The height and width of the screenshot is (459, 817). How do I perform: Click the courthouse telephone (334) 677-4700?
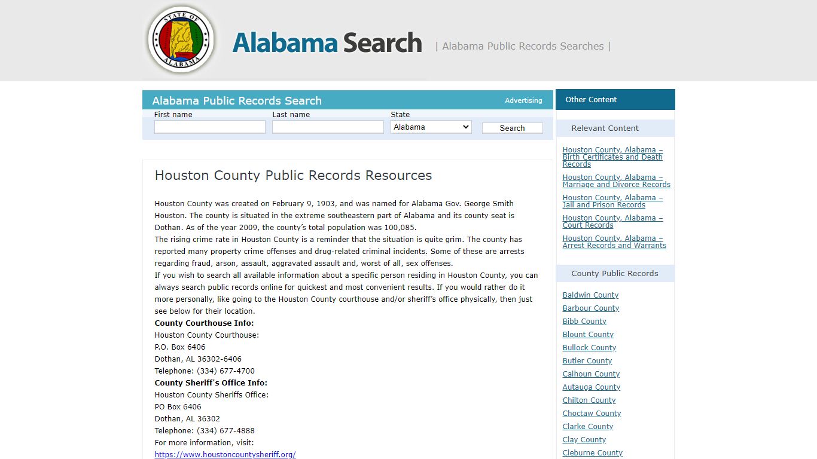pos(225,371)
